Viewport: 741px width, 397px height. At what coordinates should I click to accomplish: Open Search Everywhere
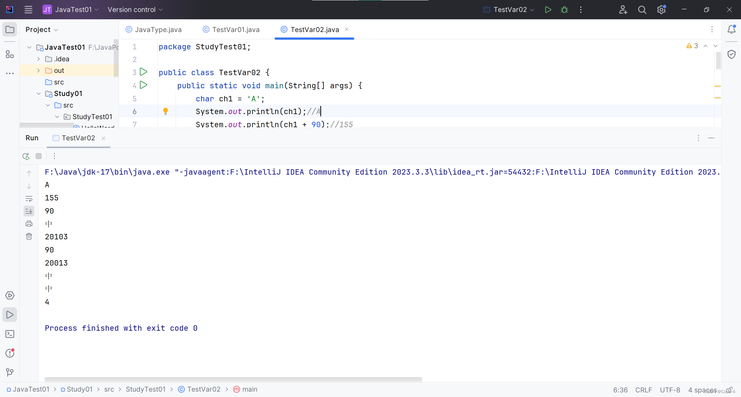click(642, 10)
